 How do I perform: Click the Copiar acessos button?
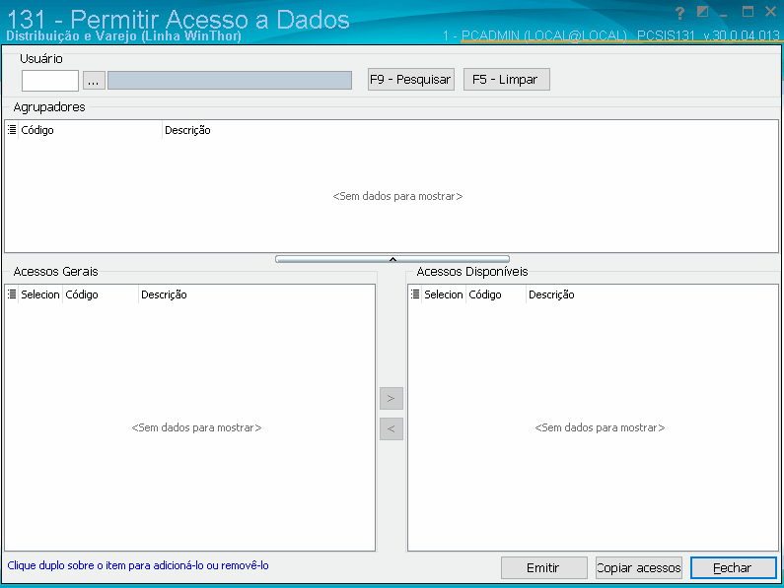click(x=638, y=568)
